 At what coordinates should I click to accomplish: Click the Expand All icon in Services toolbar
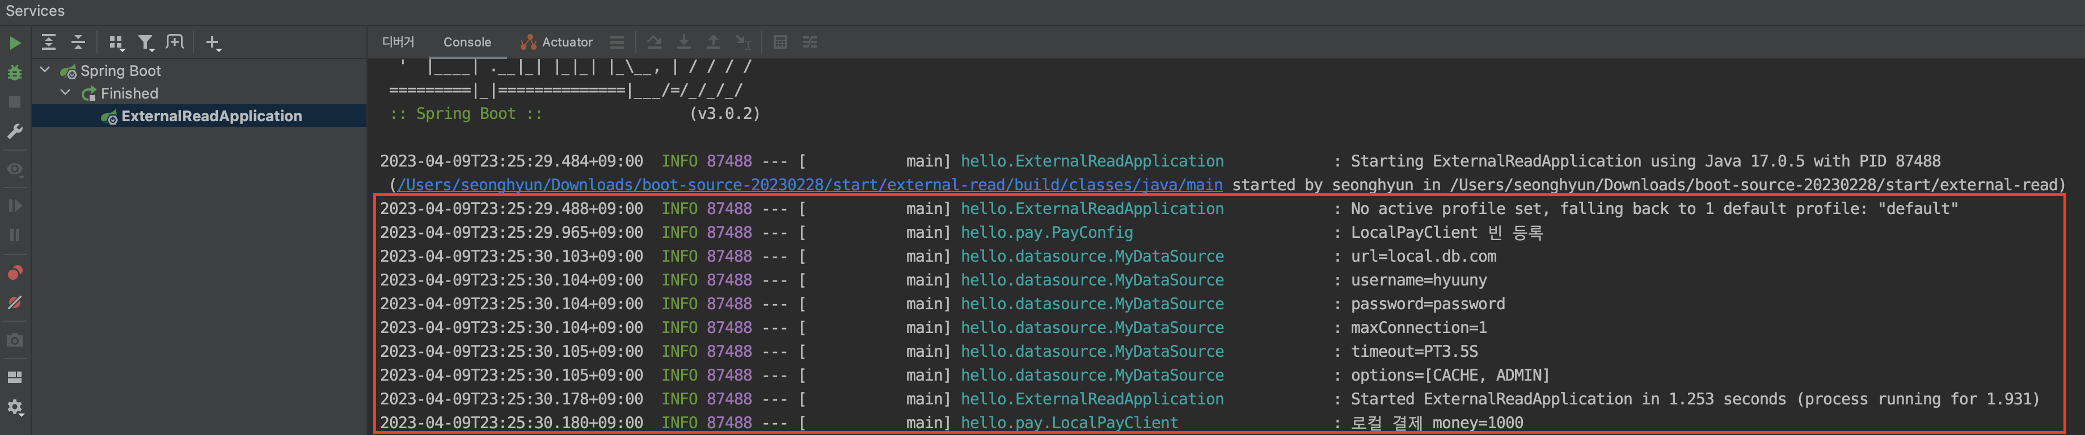pyautogui.click(x=49, y=42)
